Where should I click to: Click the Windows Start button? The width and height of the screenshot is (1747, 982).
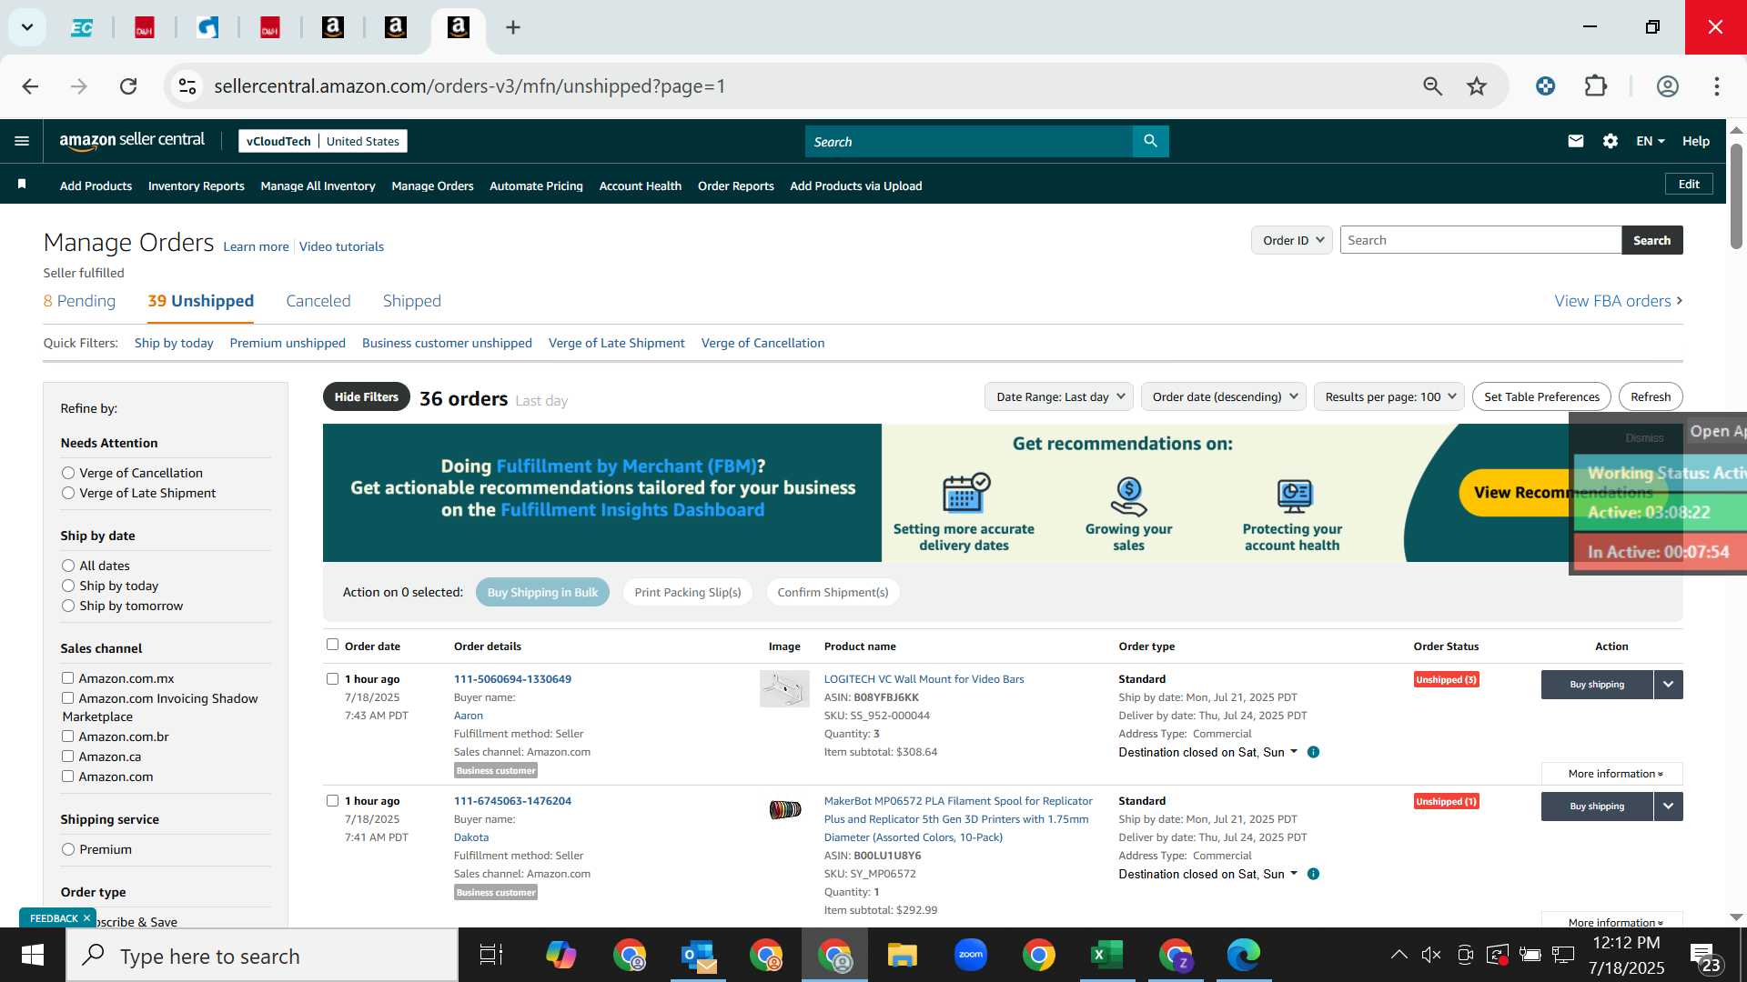click(x=33, y=956)
